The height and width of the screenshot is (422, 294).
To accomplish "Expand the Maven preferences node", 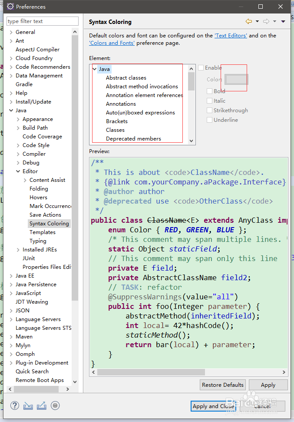I will click(11, 337).
